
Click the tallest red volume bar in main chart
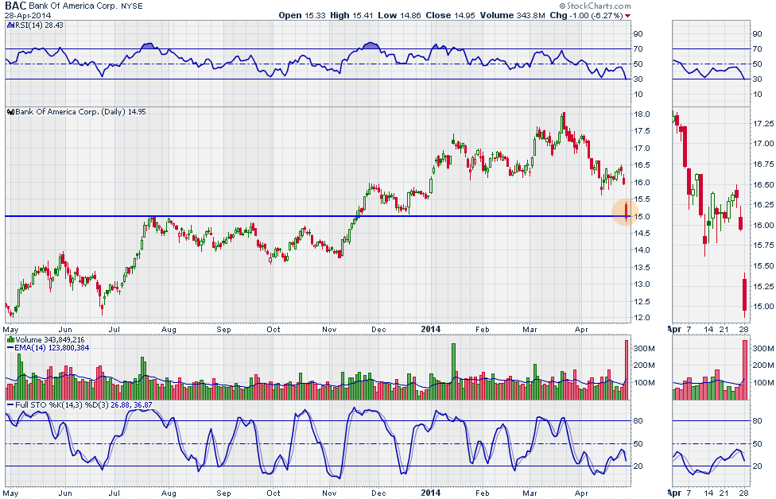point(627,370)
